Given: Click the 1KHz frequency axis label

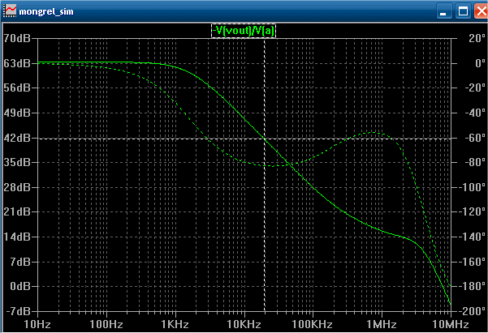Looking at the screenshot, I should (175, 325).
